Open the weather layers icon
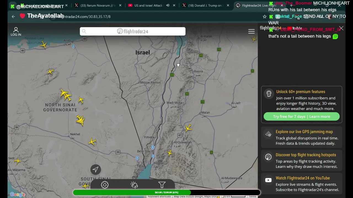Viewport: 353px width, 198px height. pyautogui.click(x=134, y=185)
